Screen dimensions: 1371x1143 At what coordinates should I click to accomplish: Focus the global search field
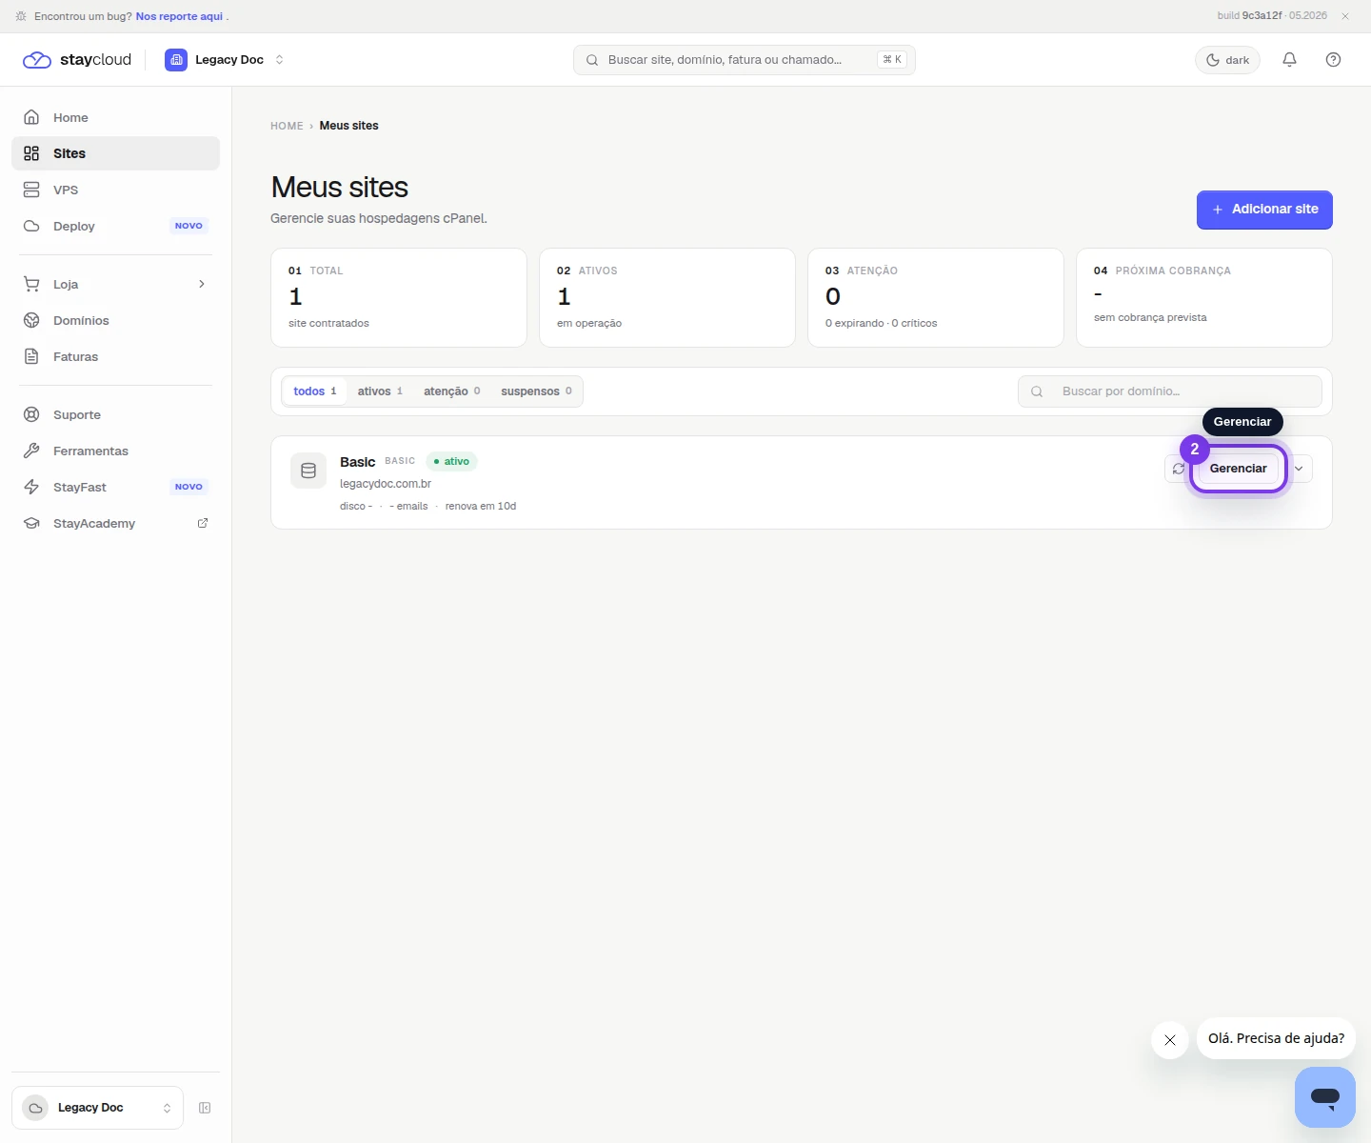pos(744,60)
